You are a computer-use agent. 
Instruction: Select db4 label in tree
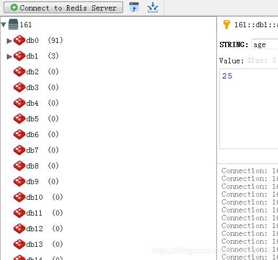[x=32, y=103]
